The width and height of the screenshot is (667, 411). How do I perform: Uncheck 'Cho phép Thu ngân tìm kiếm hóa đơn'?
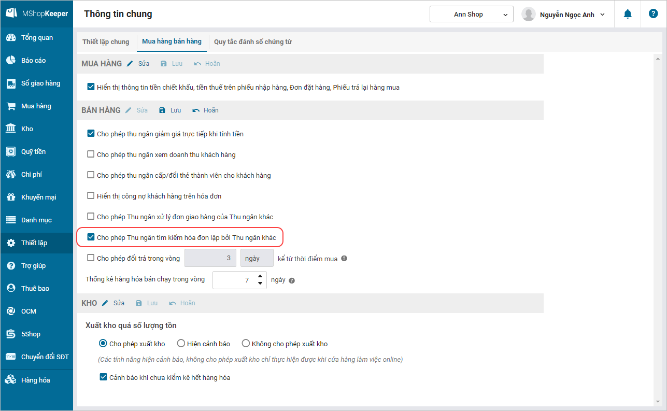91,237
